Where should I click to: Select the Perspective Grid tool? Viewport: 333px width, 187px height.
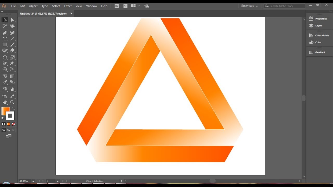[x=12, y=69]
